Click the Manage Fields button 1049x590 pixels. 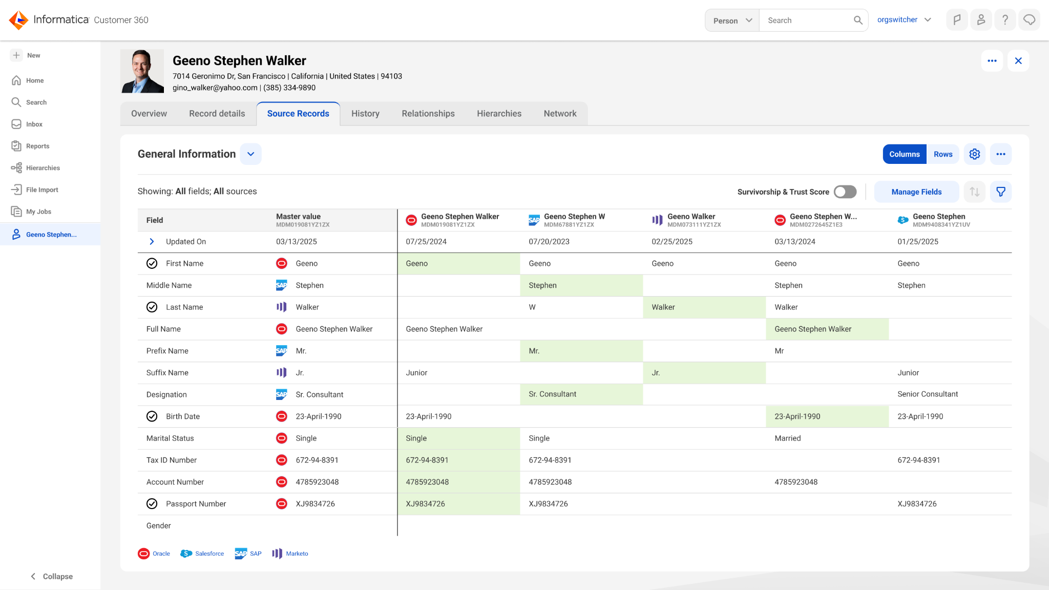click(916, 192)
